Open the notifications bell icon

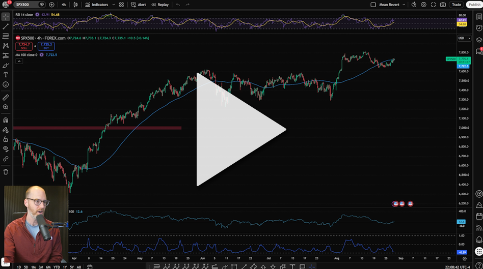[479, 240]
